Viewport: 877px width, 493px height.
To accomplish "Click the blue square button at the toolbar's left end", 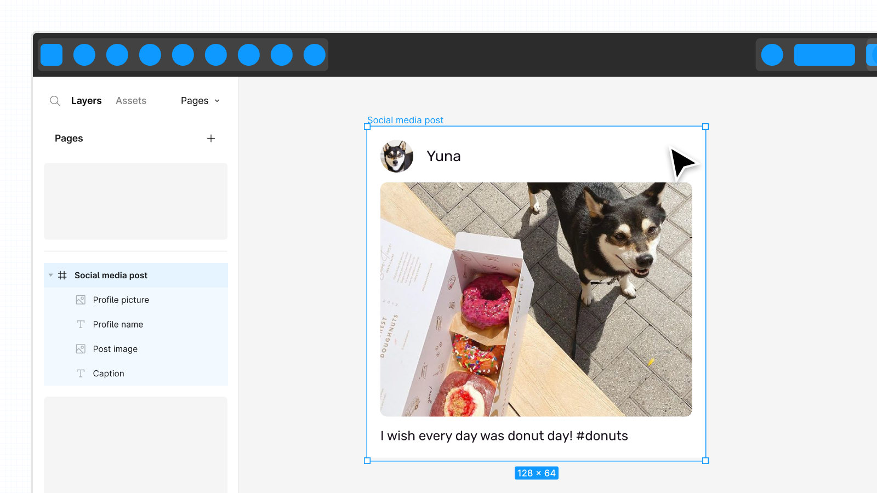I will [x=52, y=55].
